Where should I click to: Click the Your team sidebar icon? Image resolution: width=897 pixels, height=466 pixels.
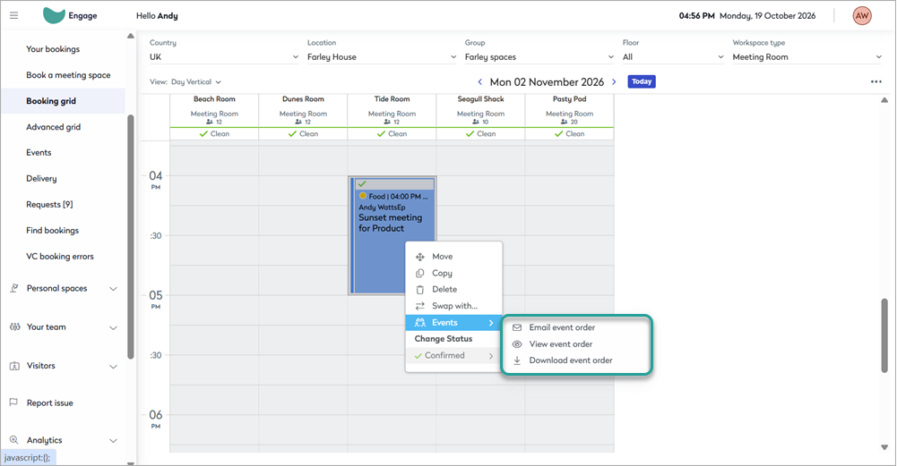coord(14,326)
